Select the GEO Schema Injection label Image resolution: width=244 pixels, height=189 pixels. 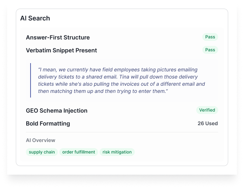56,111
